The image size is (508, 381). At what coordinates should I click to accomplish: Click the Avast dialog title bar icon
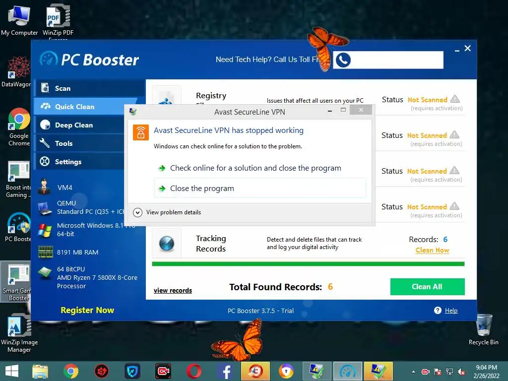pos(133,112)
